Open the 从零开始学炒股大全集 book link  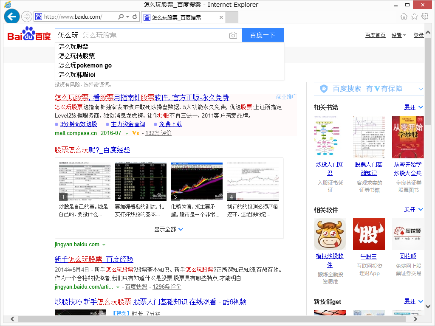[x=408, y=169]
